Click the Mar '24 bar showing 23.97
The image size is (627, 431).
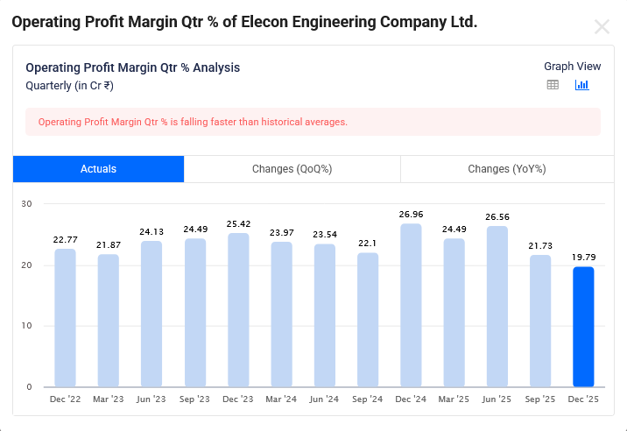click(x=281, y=314)
